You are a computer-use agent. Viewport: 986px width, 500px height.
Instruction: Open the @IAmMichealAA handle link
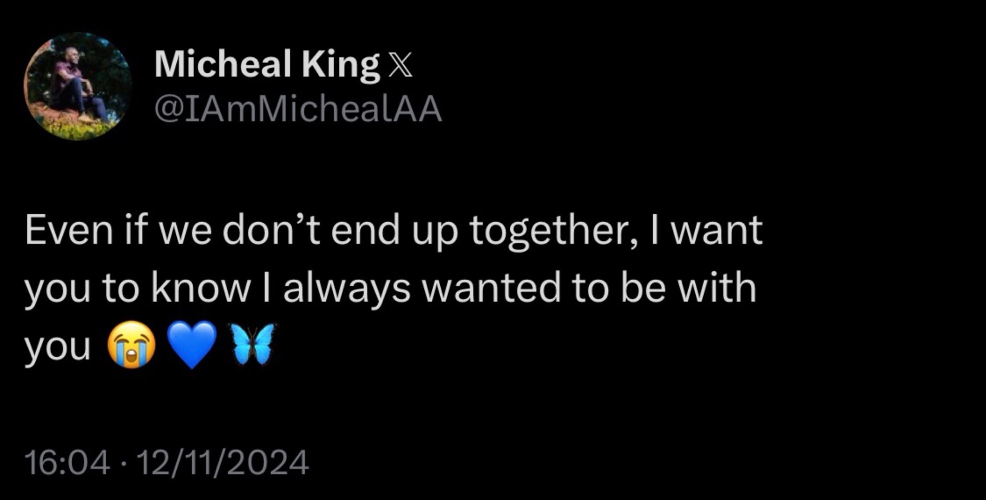[x=298, y=110]
